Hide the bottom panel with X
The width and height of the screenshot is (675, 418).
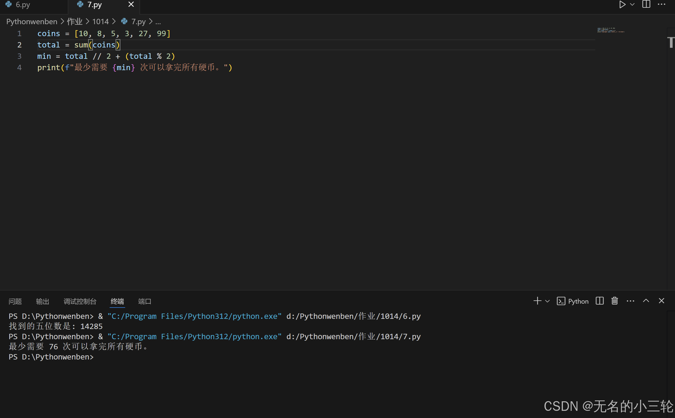[662, 301]
